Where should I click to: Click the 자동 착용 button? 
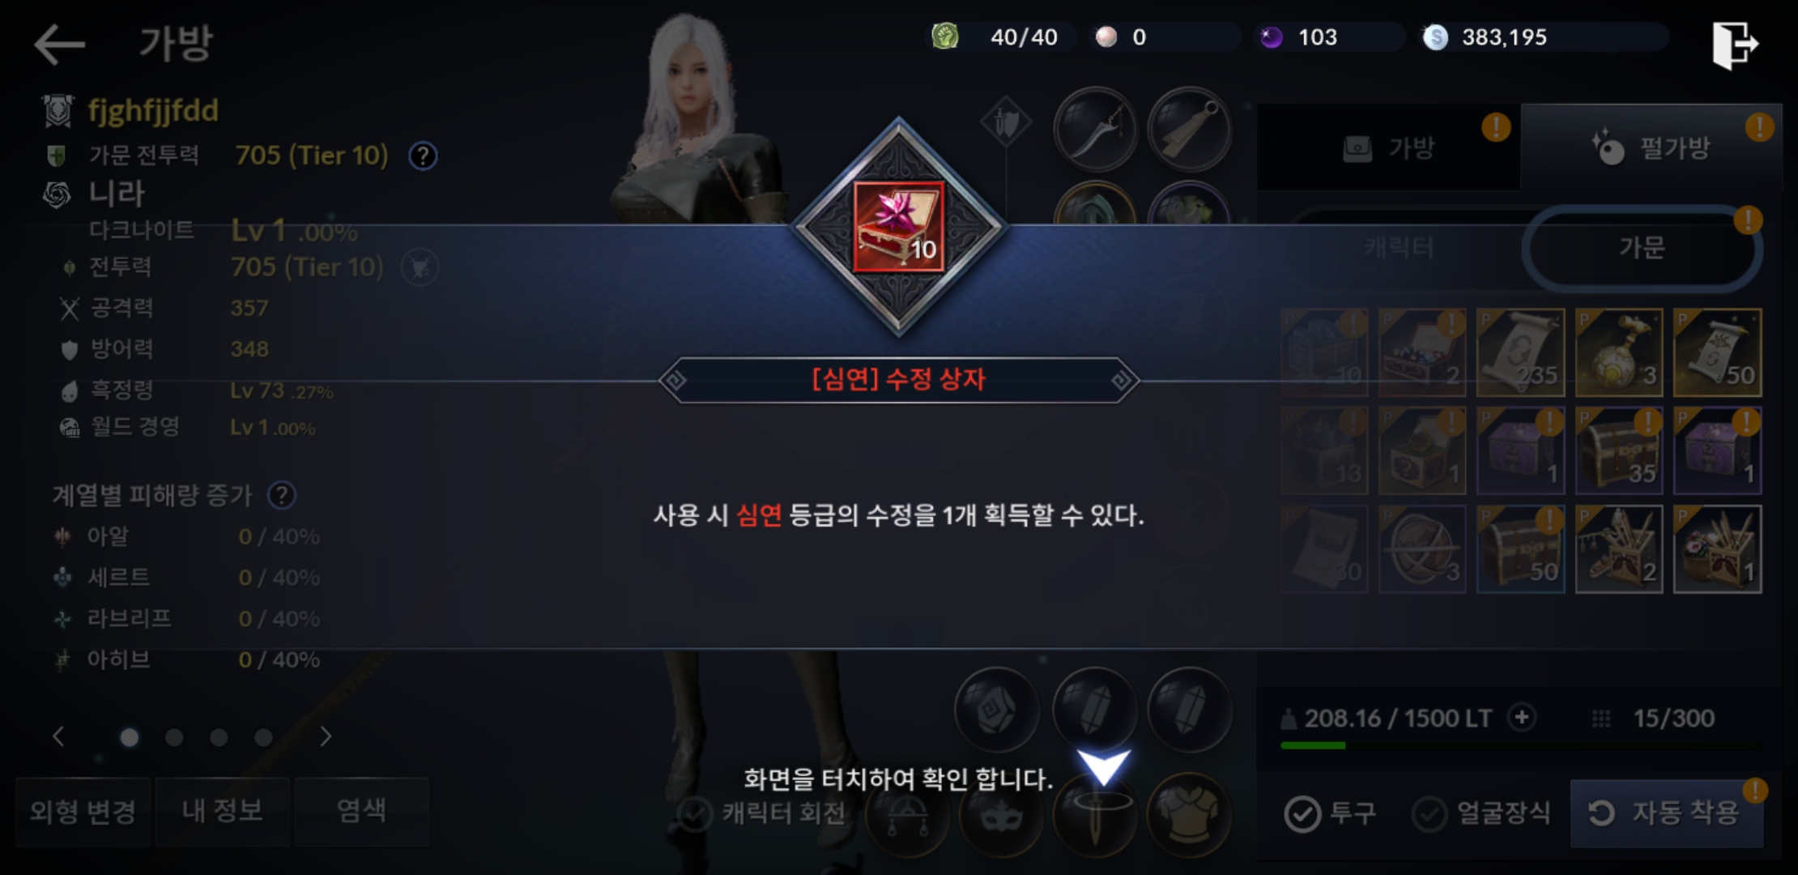(x=1667, y=813)
